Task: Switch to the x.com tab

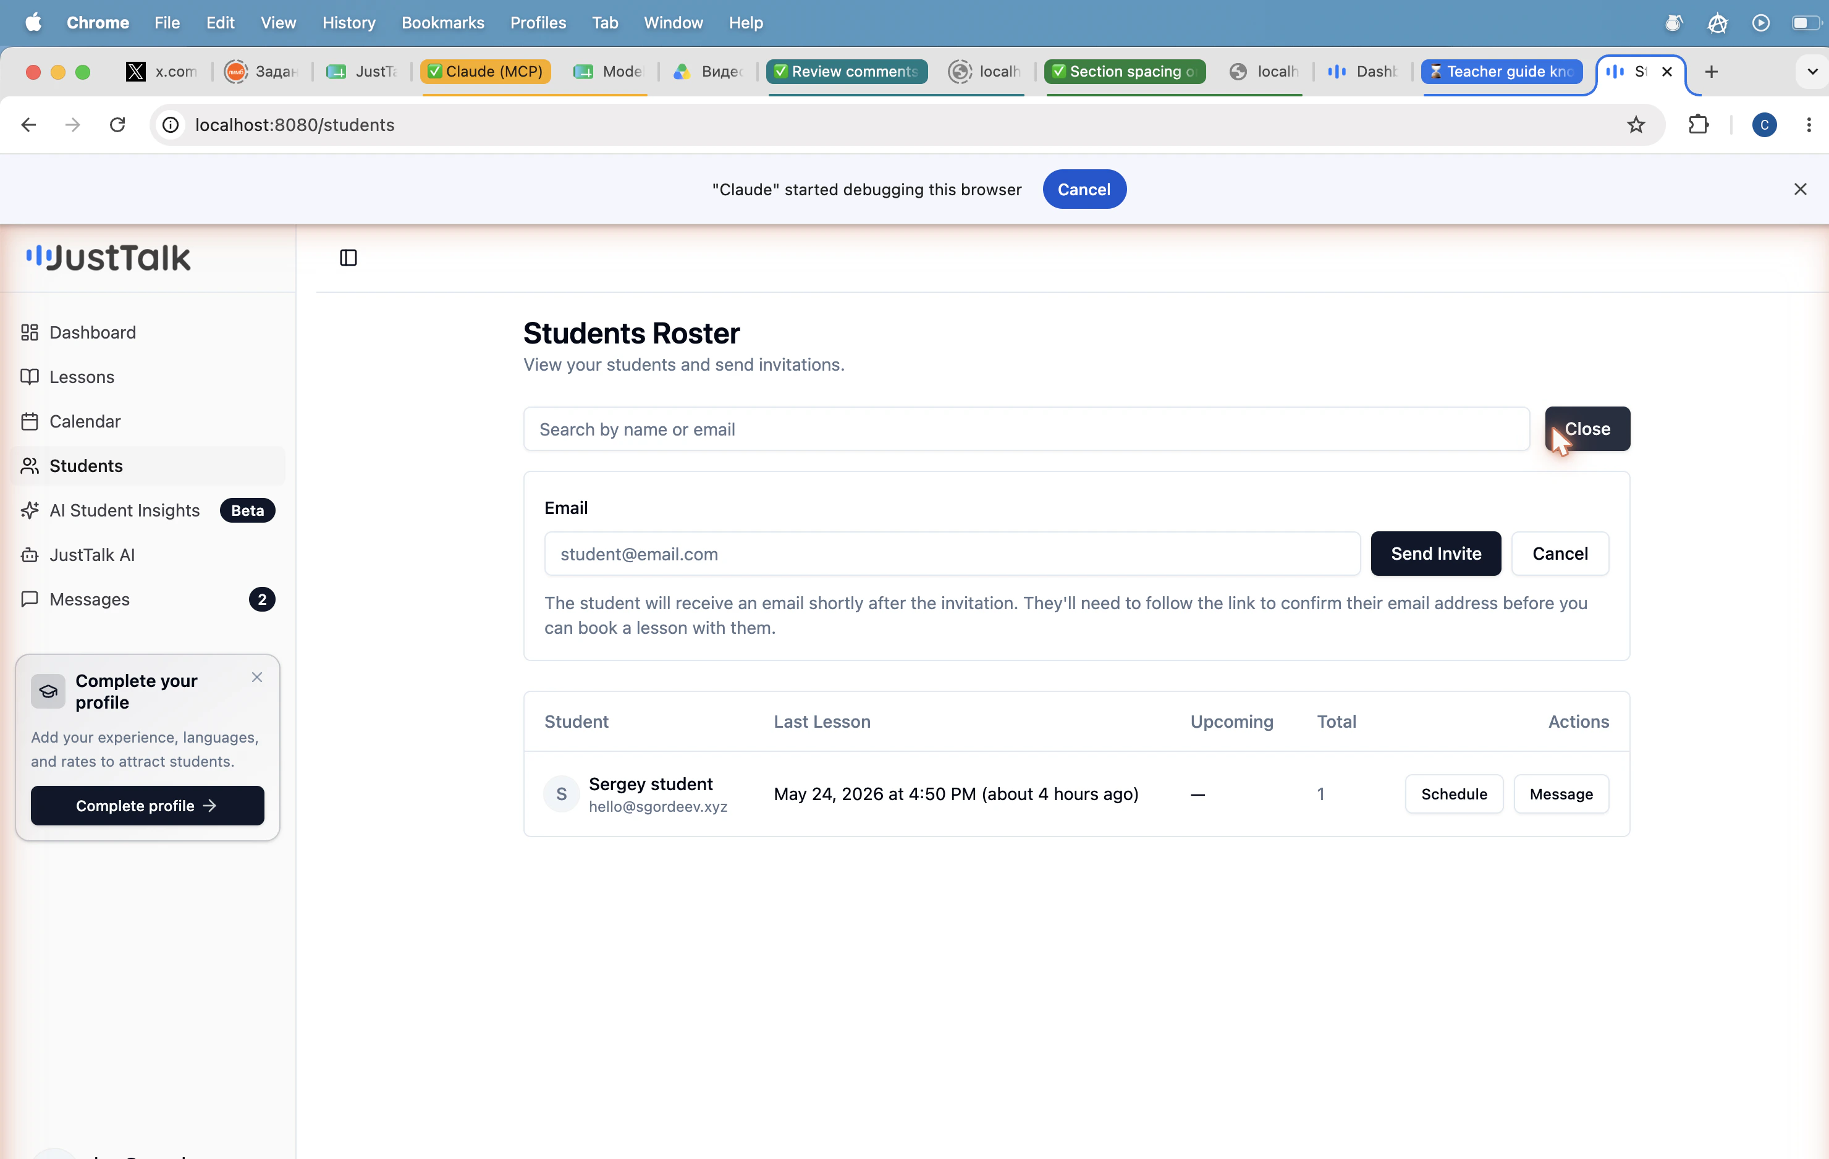Action: click(x=162, y=72)
